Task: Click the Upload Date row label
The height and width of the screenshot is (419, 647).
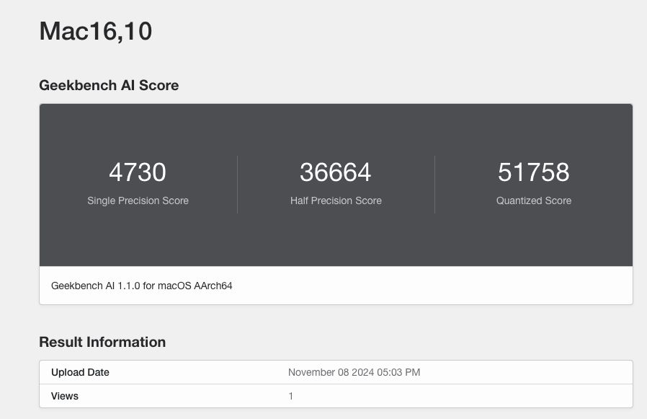Action: click(x=80, y=372)
